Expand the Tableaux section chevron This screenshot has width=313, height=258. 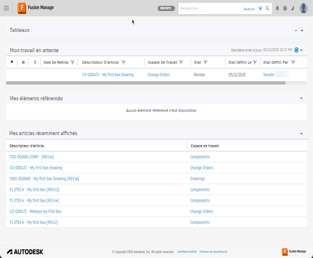[302, 30]
